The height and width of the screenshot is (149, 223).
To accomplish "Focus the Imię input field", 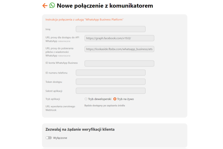I will [111, 29].
